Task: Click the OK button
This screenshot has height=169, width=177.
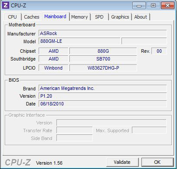Action: pyautogui.click(x=157, y=162)
